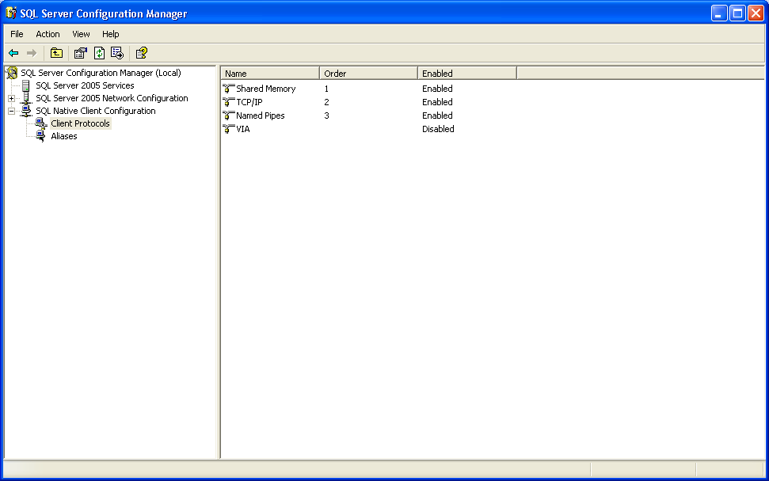Screen dimensions: 769x481
Task: Click the Back arrow toolbar button
Action: point(13,53)
